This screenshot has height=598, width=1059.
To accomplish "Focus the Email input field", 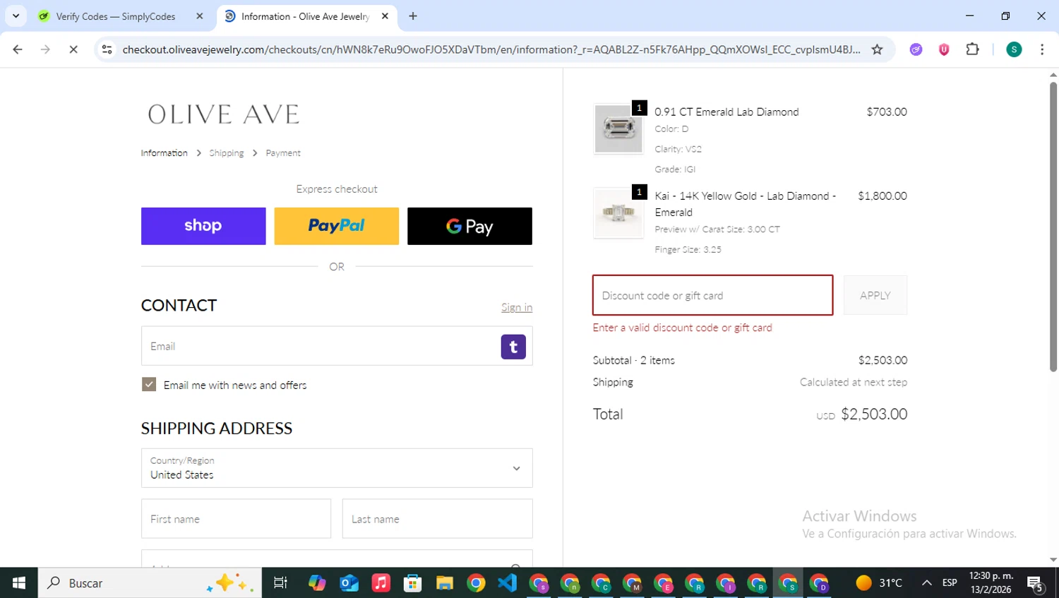I will pyautogui.click(x=337, y=346).
